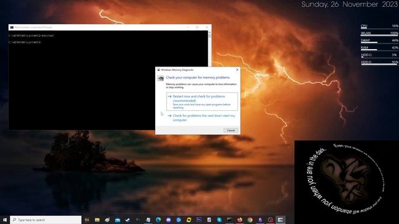Choose Restart now and check for problems
This screenshot has width=399, height=224.
point(202,101)
